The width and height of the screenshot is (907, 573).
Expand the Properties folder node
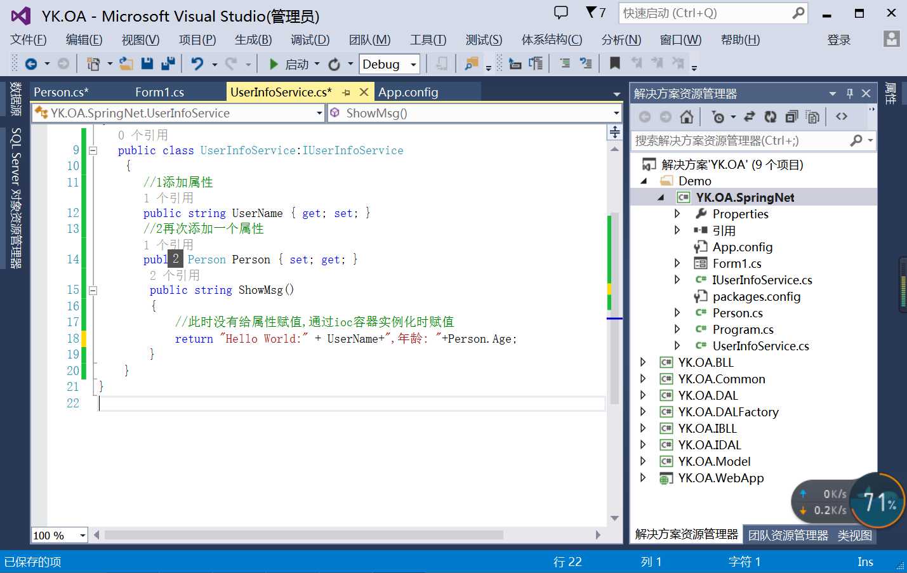[x=677, y=214]
